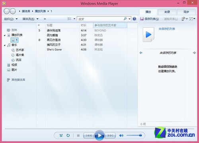199x143 pixels.
Task: Click the 未保存的列表 link
Action: click(167, 29)
